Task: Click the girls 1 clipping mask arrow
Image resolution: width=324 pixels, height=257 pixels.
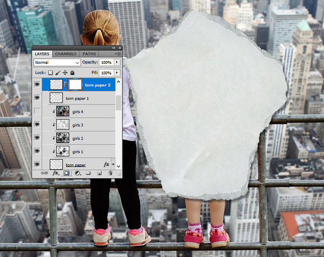Action: 54,152
